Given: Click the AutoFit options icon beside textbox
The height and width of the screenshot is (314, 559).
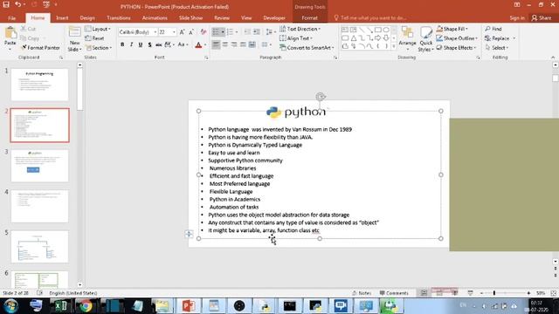Looking at the screenshot, I should (x=189, y=234).
